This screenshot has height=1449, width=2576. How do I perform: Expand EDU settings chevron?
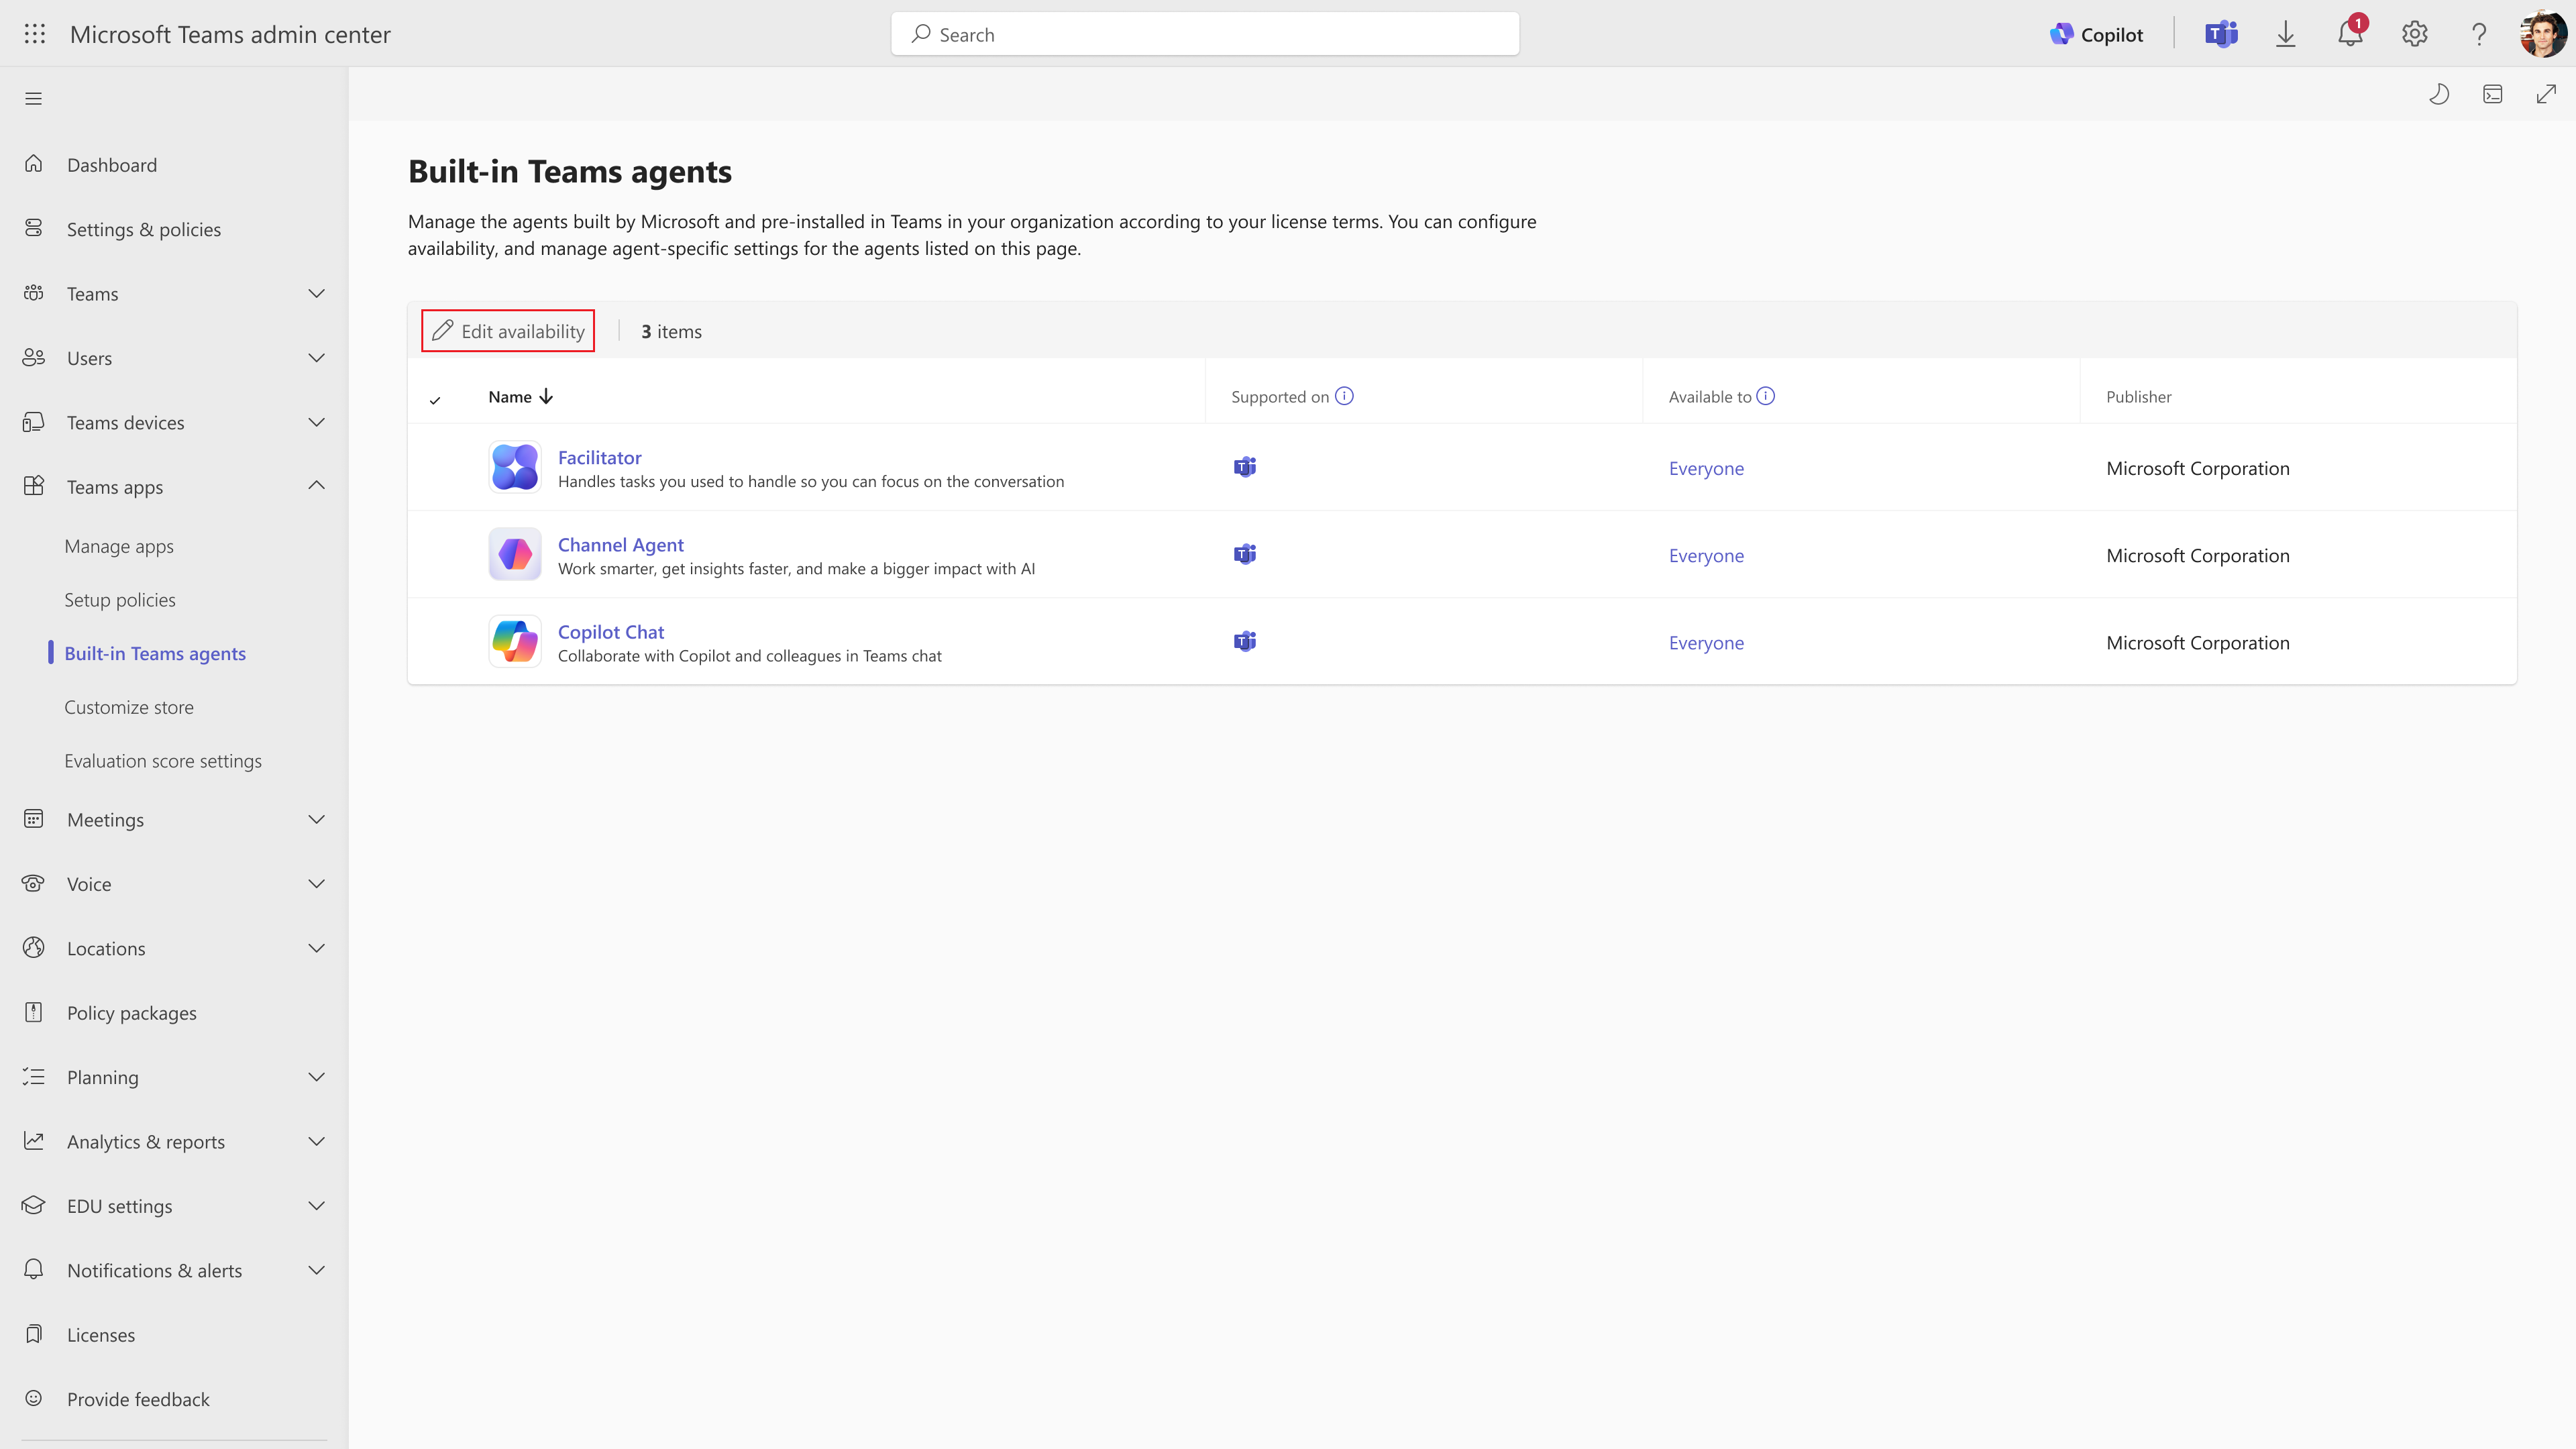317,1206
